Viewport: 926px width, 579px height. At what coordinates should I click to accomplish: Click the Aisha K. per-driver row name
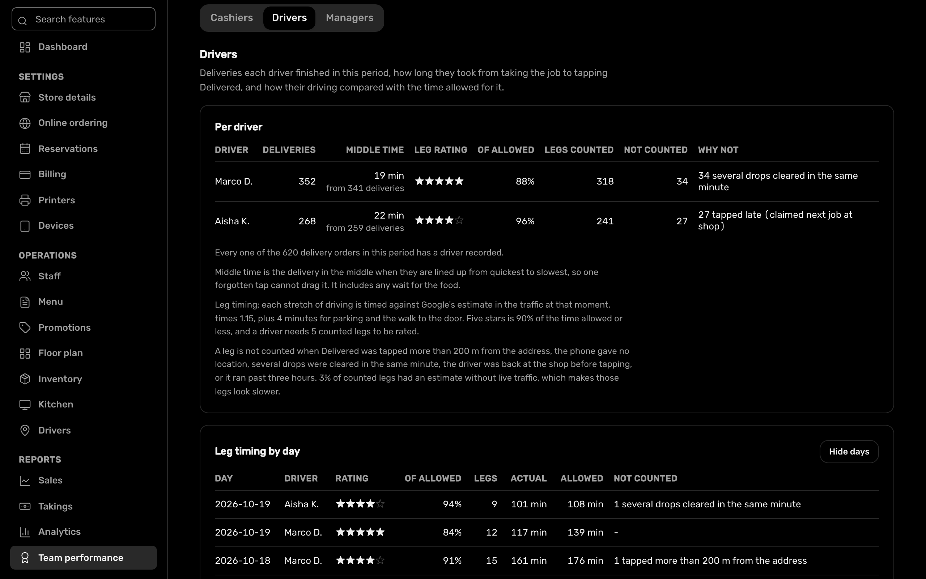point(232,221)
